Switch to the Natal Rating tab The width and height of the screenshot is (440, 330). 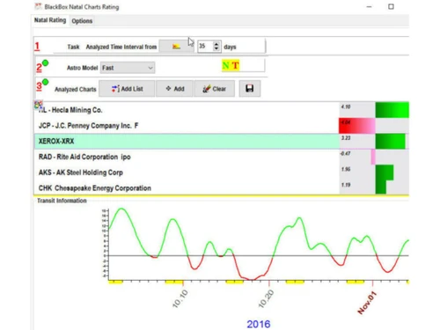50,20
